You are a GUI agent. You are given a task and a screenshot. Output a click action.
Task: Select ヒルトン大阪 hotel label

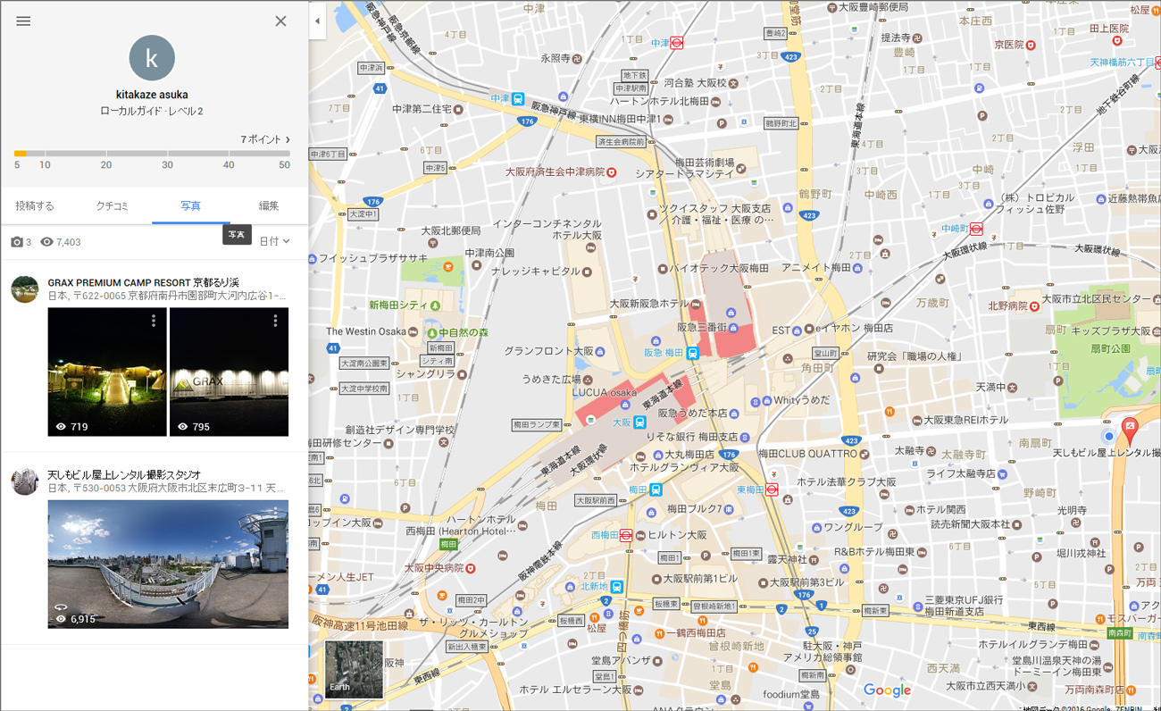coord(675,535)
